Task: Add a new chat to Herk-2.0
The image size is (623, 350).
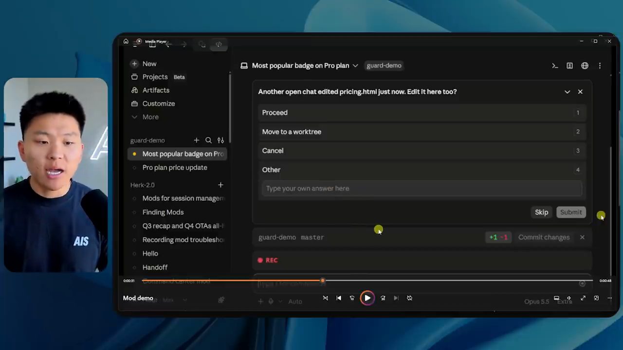Action: 220,185
